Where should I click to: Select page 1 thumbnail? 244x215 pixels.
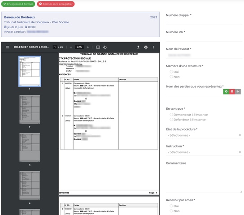coord(30,71)
